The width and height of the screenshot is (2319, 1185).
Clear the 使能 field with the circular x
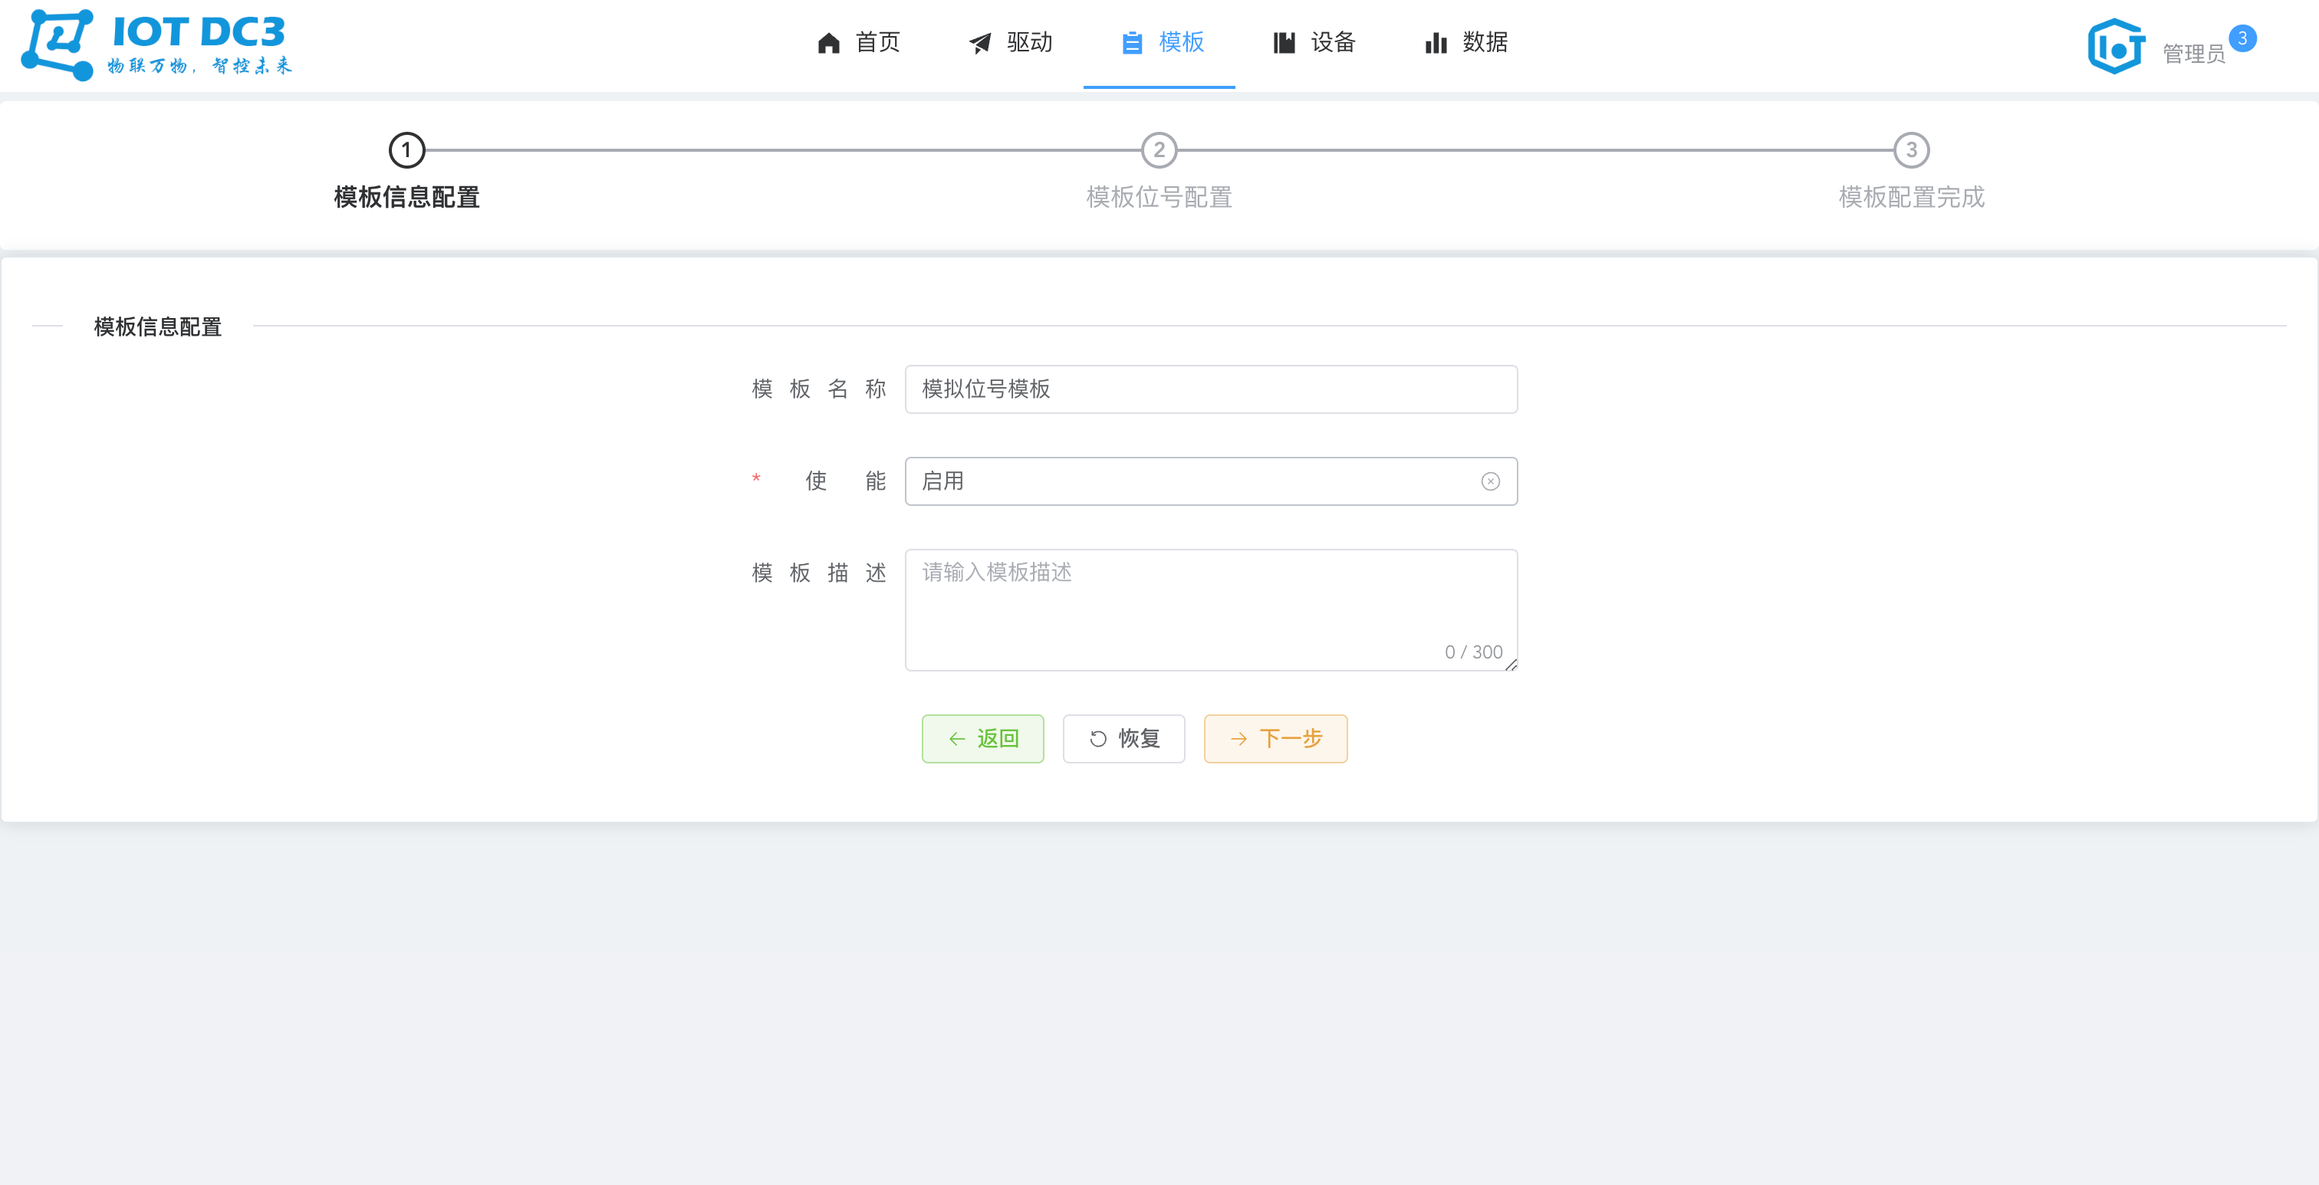click(1491, 481)
